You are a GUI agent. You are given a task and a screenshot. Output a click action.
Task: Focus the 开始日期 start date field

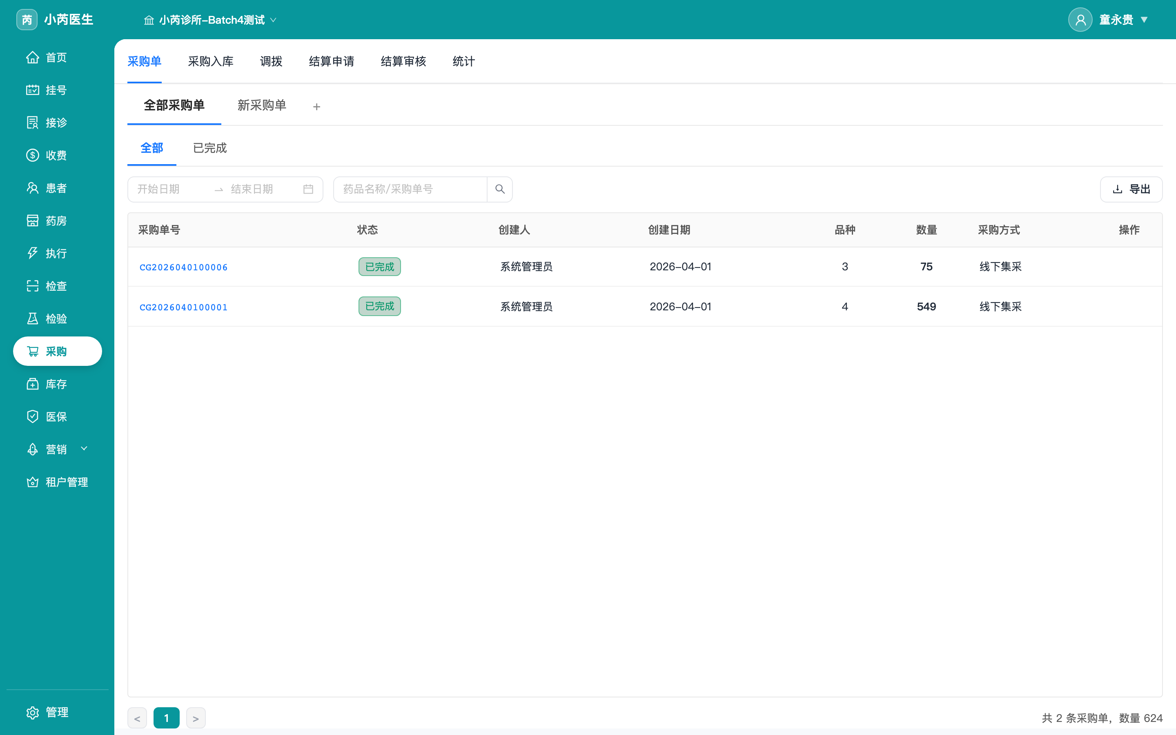pos(170,189)
